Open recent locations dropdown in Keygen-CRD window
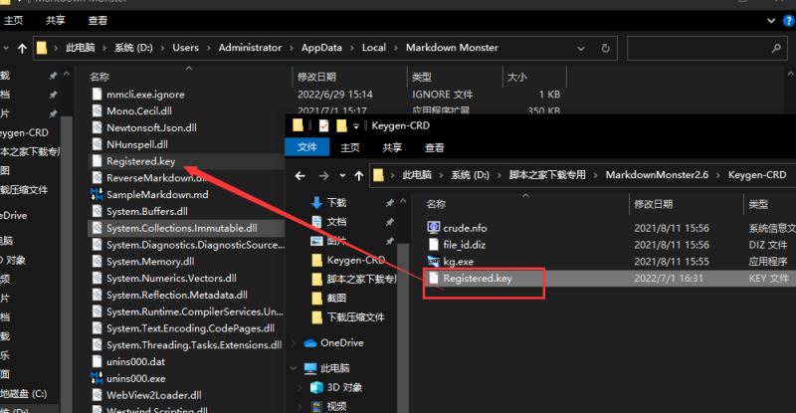This screenshot has width=796, height=413. tap(342, 176)
